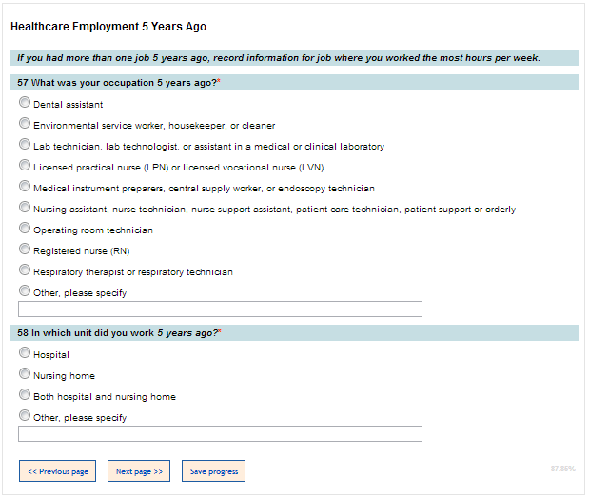Choose Registered nurse (RN) option
Image resolution: width=589 pixels, height=499 pixels.
click(x=25, y=249)
